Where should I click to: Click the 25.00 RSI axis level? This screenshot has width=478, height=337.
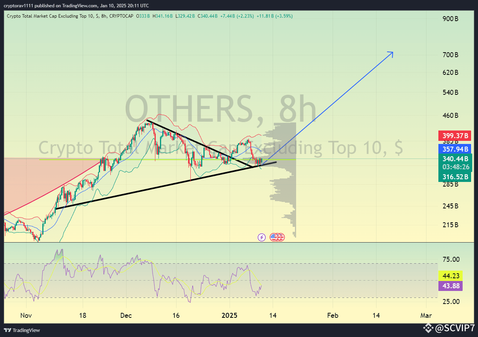[x=450, y=302]
